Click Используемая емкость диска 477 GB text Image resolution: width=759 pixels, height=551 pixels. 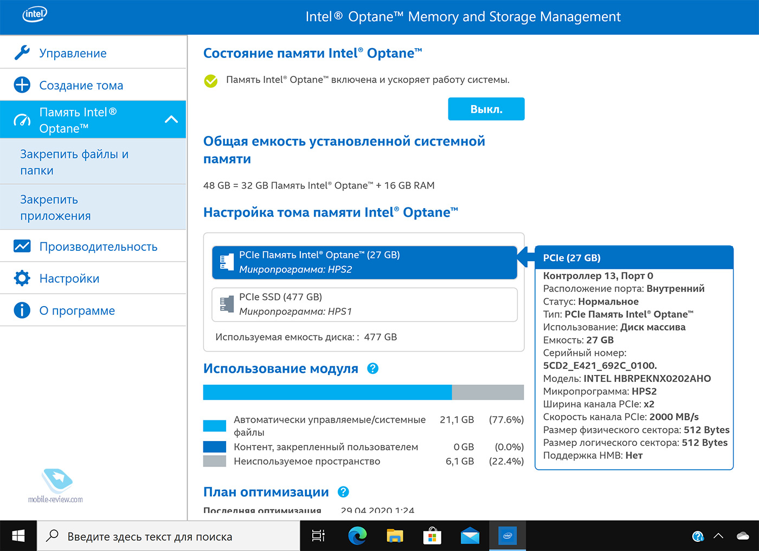(x=306, y=337)
